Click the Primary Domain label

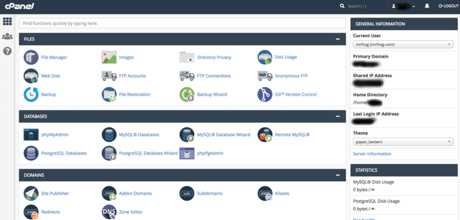pos(371,57)
